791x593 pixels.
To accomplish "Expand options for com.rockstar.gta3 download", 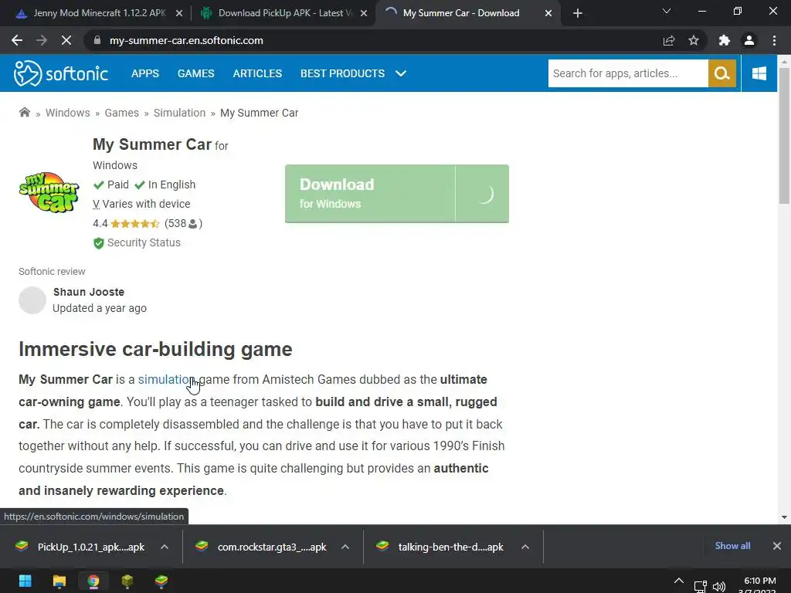I will [345, 547].
